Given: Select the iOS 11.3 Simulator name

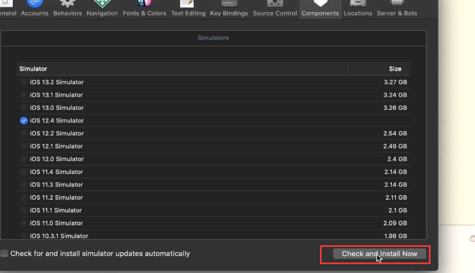Looking at the screenshot, I should pos(57,185).
